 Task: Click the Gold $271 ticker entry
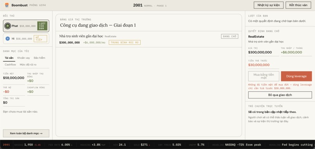click(141, 145)
